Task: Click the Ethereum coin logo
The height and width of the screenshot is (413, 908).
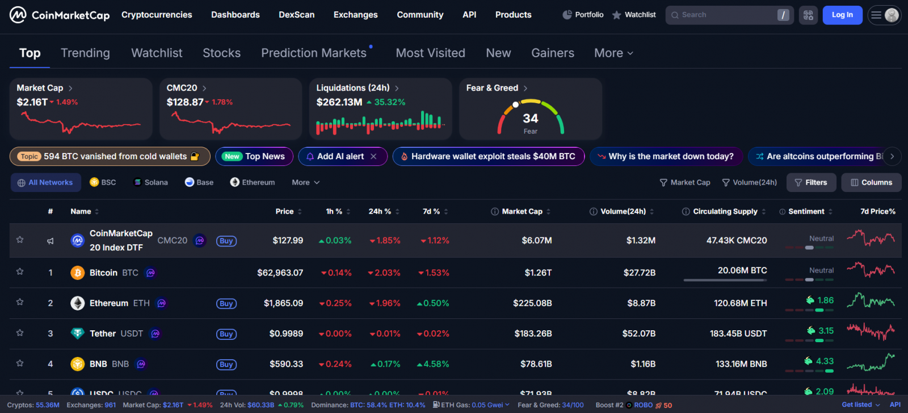Action: 77,304
